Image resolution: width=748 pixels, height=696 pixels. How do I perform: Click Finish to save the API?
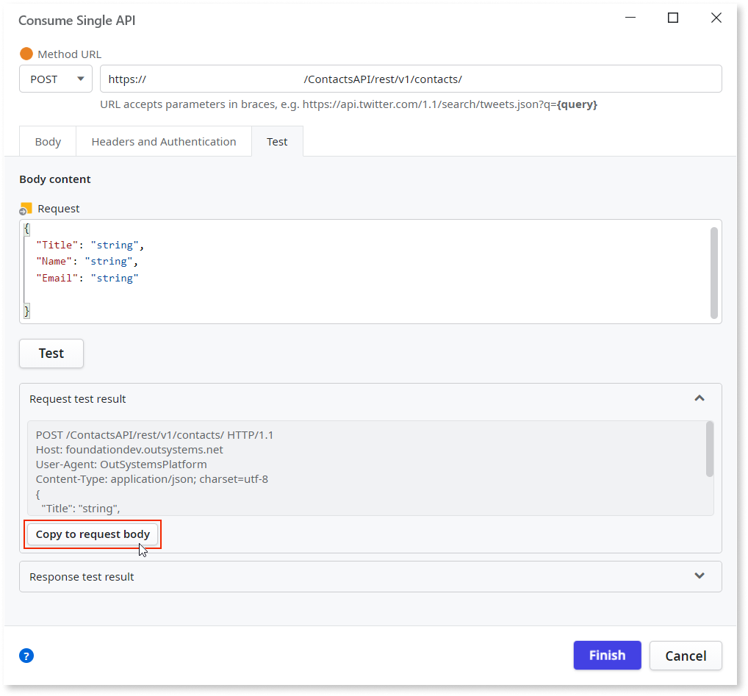[607, 655]
